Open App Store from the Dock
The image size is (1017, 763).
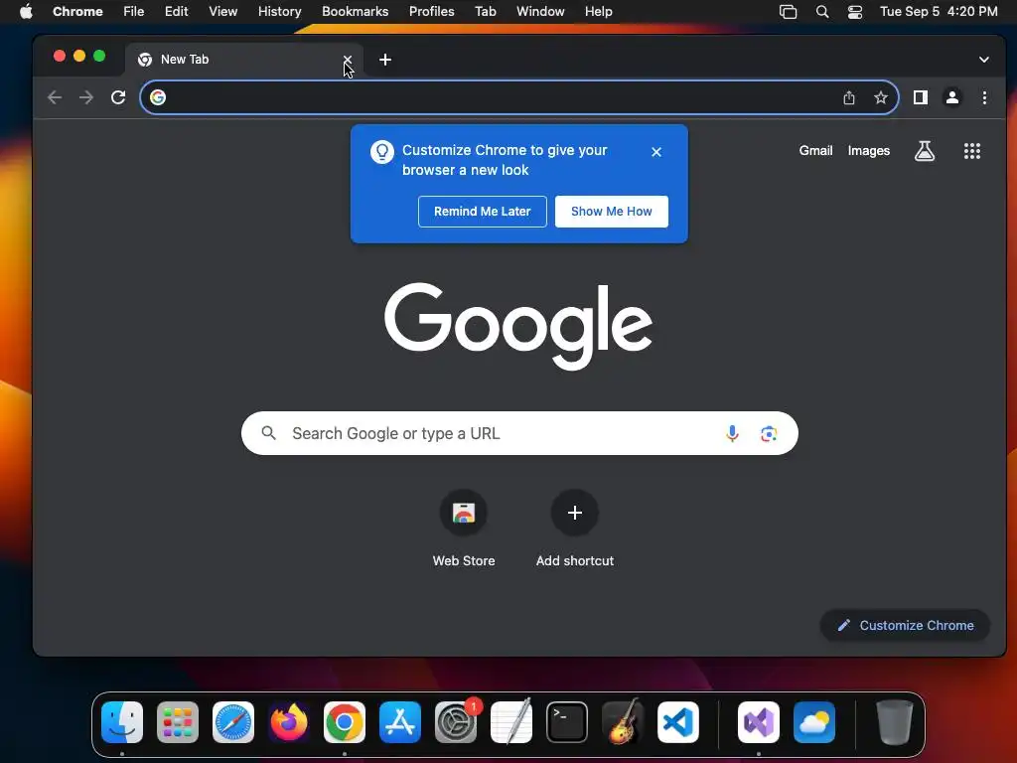400,722
